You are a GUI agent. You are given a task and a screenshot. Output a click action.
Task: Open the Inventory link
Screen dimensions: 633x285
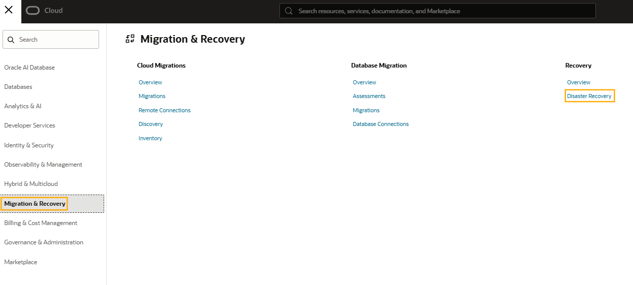[150, 138]
